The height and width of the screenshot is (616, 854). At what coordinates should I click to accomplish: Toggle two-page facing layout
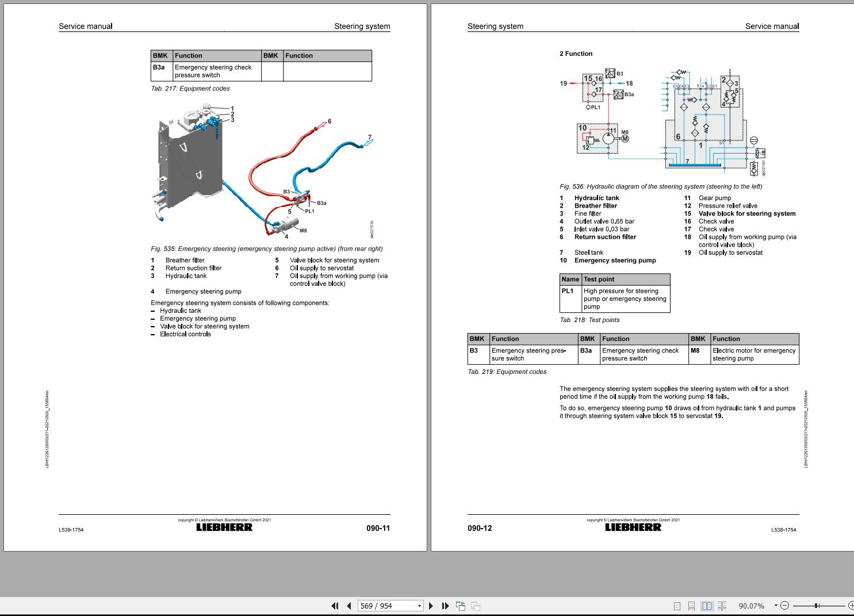click(707, 606)
